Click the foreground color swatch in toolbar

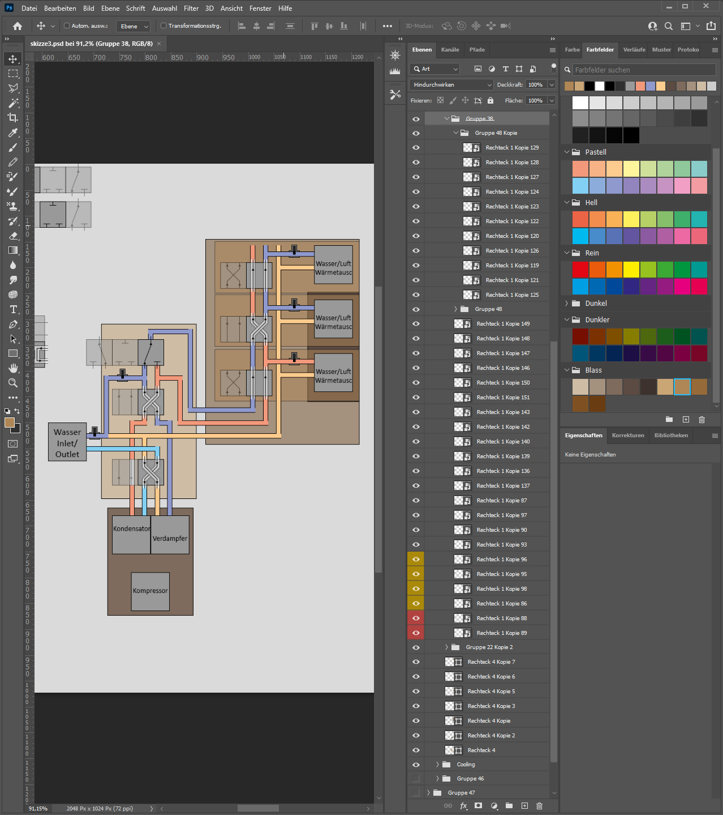pyautogui.click(x=10, y=423)
